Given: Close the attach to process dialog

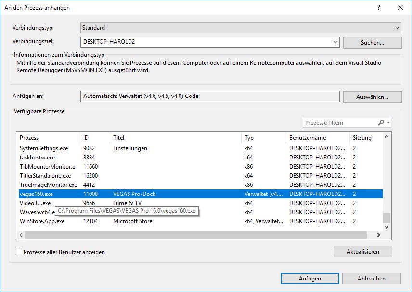Looking at the screenshot, I should [x=400, y=7].
